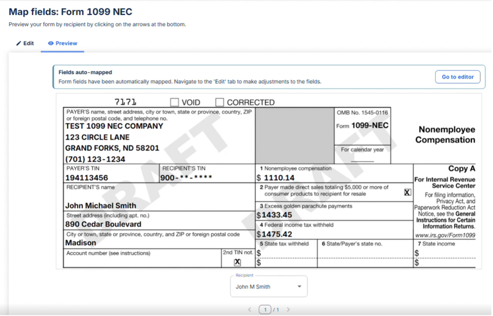Screen dimensions: 493x316
Task: Click the page number box
Action: 265,310
